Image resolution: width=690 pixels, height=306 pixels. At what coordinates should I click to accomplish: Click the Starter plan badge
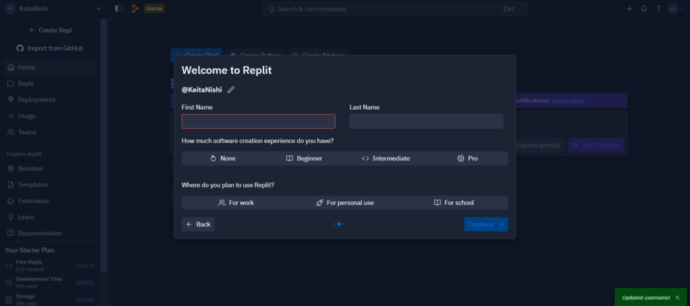pyautogui.click(x=154, y=8)
